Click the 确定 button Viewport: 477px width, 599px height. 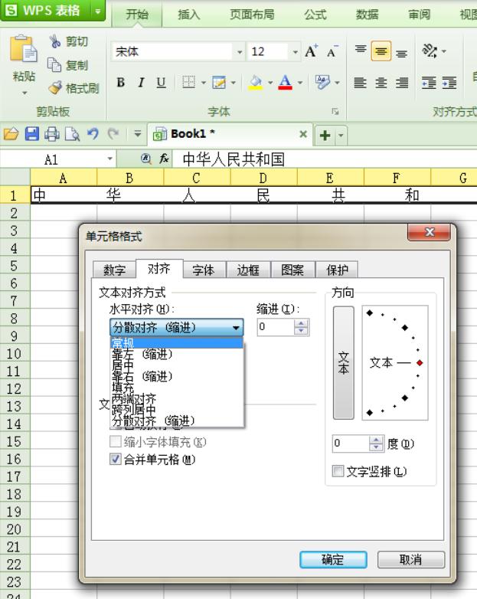pyautogui.click(x=333, y=560)
